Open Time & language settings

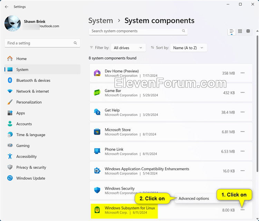pyautogui.click(x=42, y=135)
